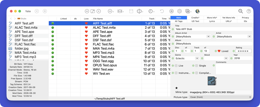Open the clock history menu
260x107 pixels.
click(x=151, y=11)
